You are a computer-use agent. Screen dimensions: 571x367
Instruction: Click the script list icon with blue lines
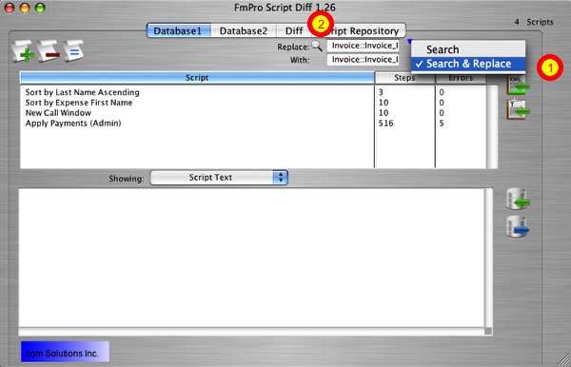(x=73, y=51)
